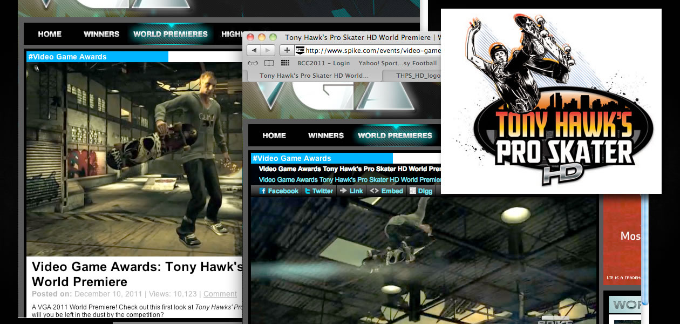Image resolution: width=680 pixels, height=324 pixels.
Task: Click the skater video thumbnail in back window
Action: coord(134,159)
